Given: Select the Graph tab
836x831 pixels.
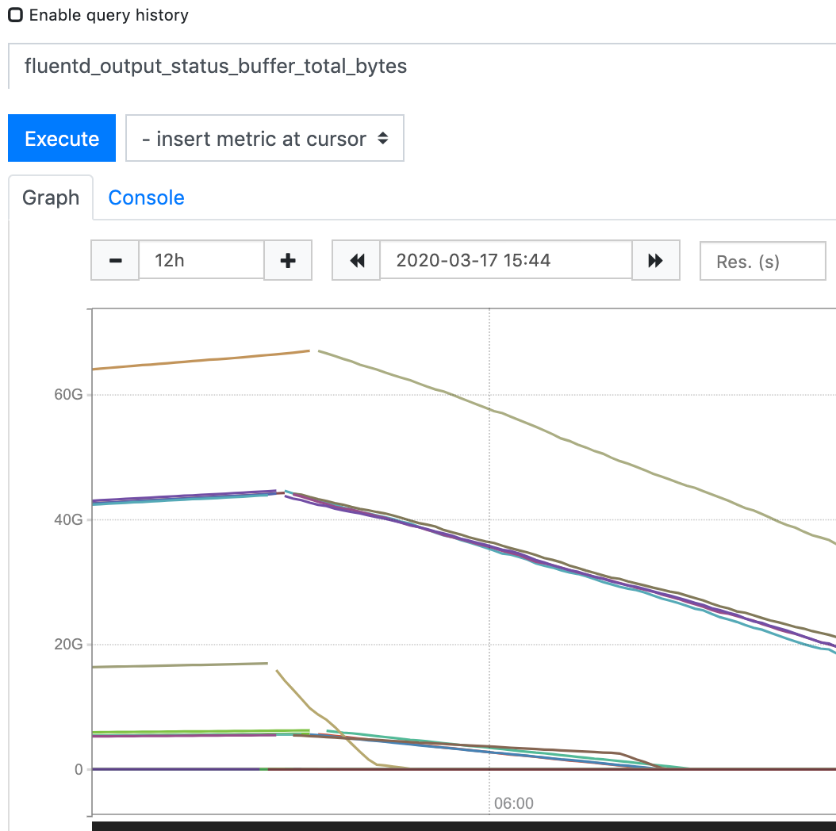Looking at the screenshot, I should click(x=51, y=197).
